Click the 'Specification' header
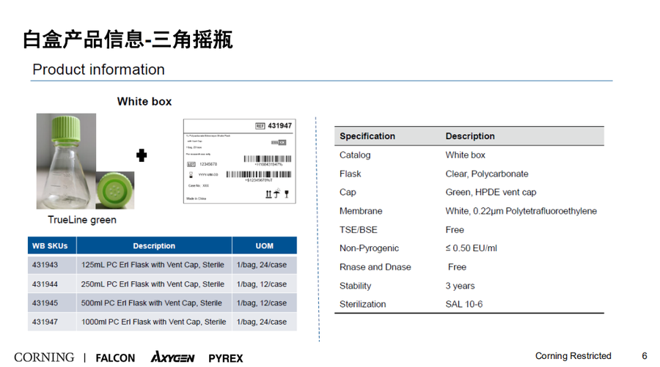Viewport: 660px width, 367px height. (x=367, y=136)
